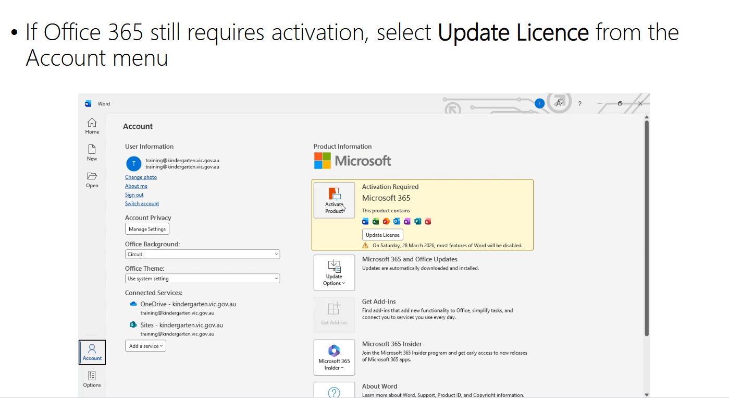Screen dimensions: 729x398
Task: Open the Office Background dropdown showing Circuit
Action: point(202,254)
